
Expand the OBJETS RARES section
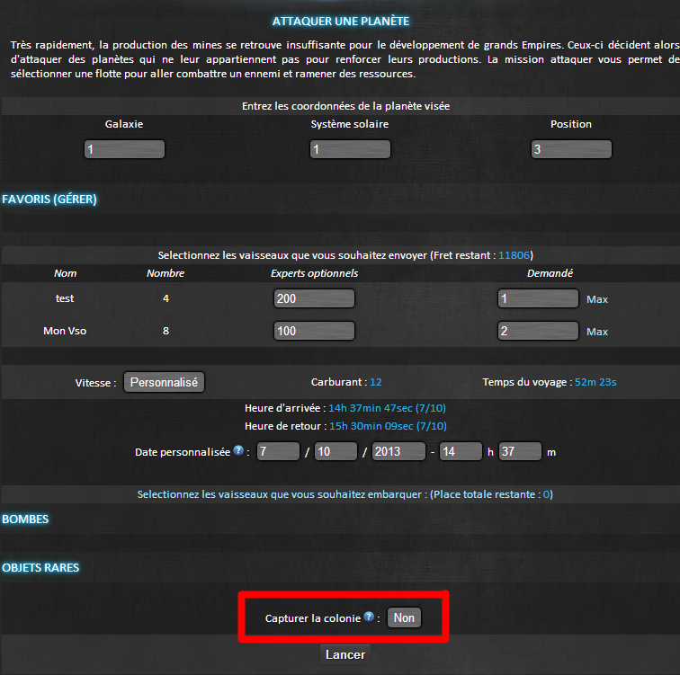coord(40,568)
